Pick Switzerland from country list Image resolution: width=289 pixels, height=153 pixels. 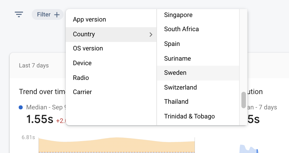coord(198,87)
